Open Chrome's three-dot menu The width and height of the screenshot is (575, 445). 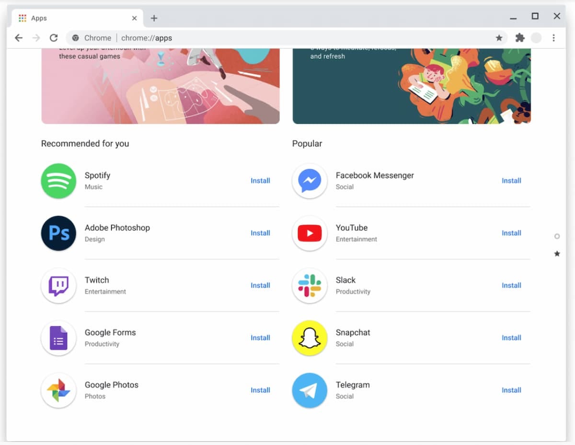pyautogui.click(x=554, y=38)
